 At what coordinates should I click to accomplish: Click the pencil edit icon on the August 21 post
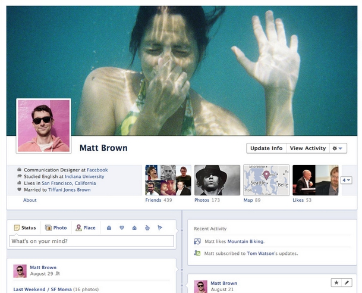coord(348,282)
